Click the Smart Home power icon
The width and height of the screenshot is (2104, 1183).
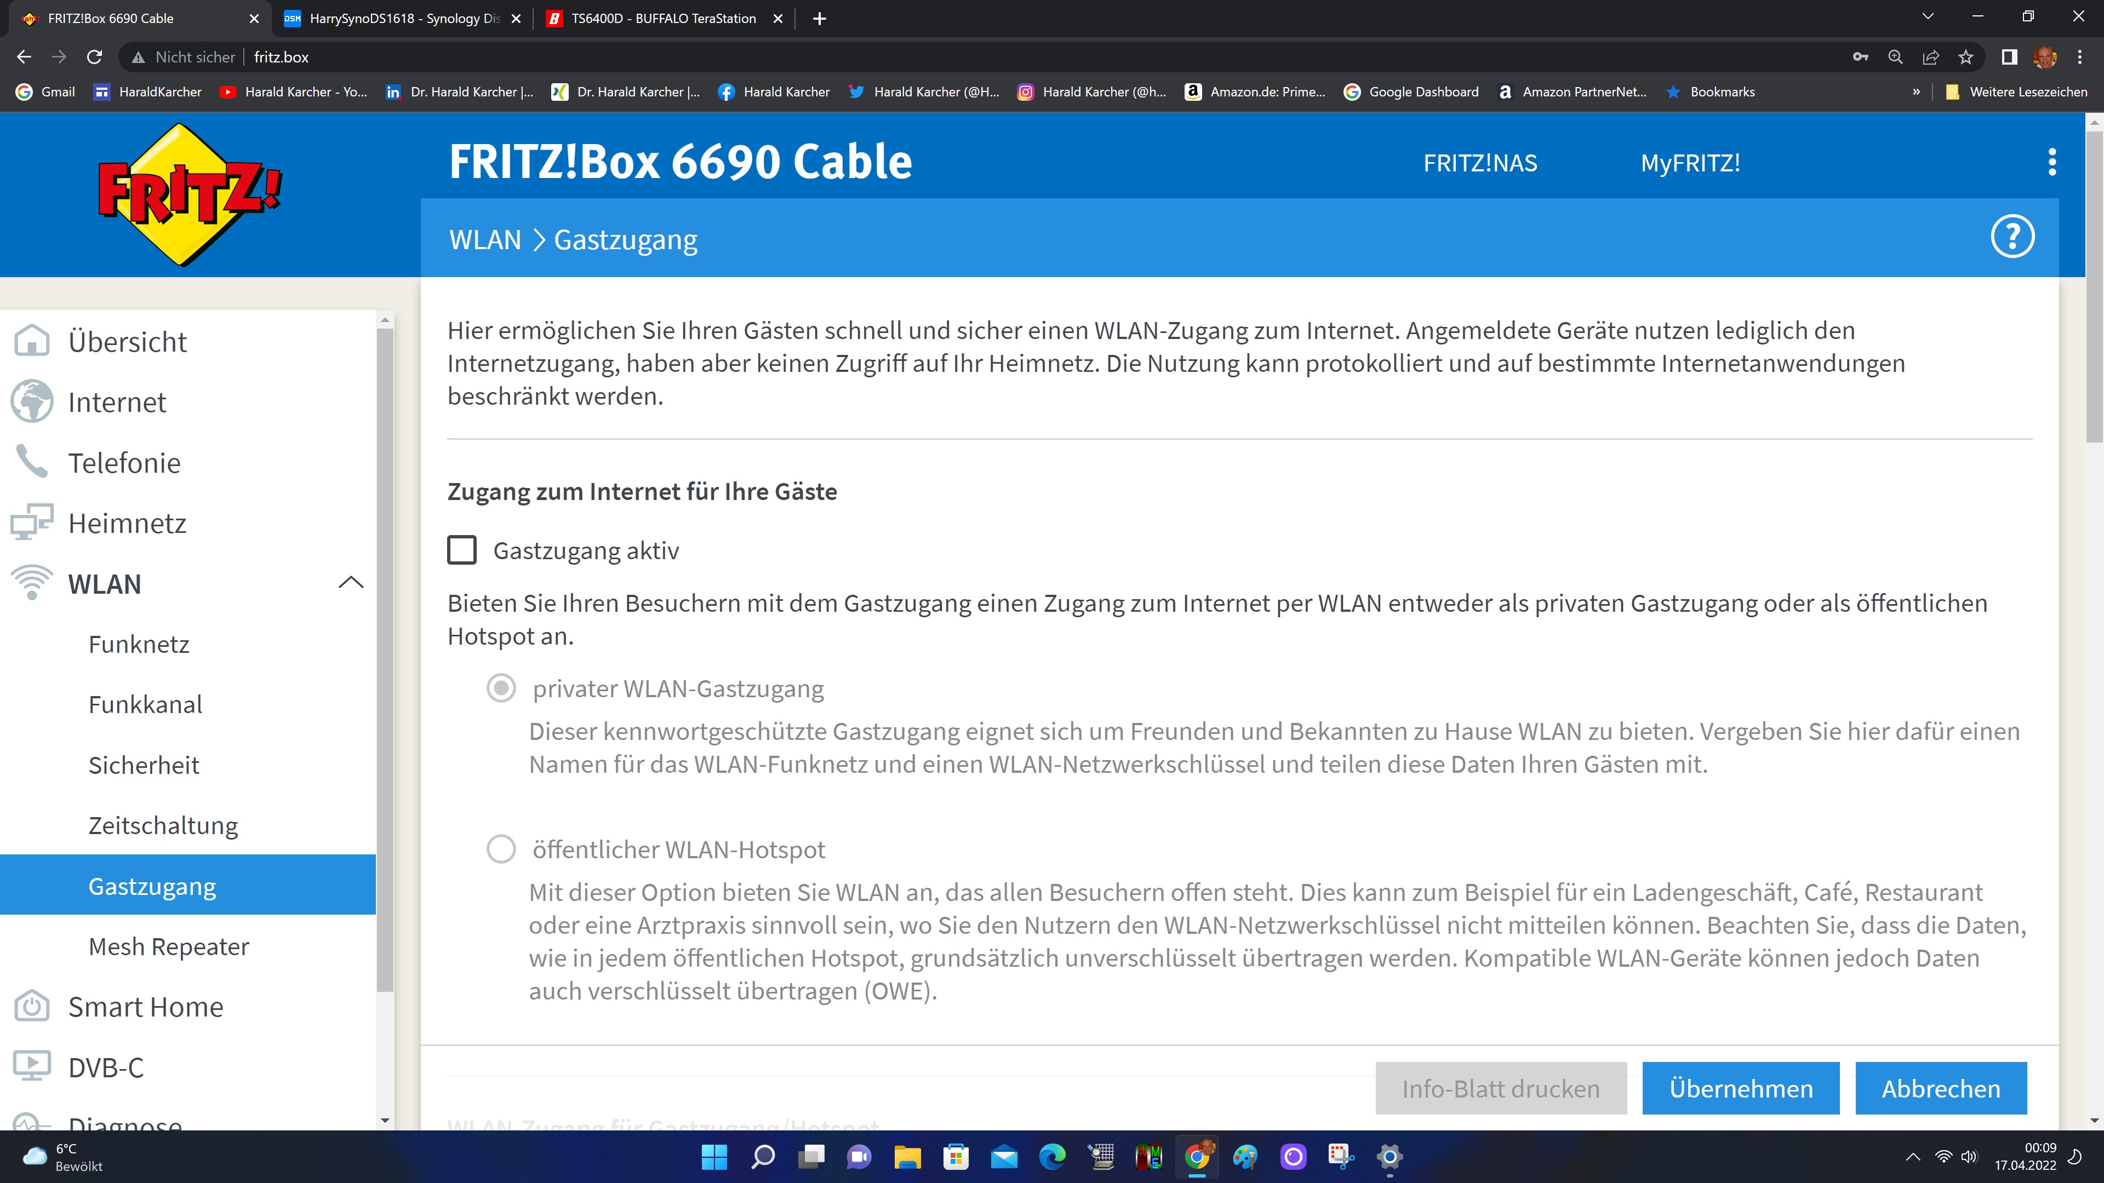[32, 1007]
